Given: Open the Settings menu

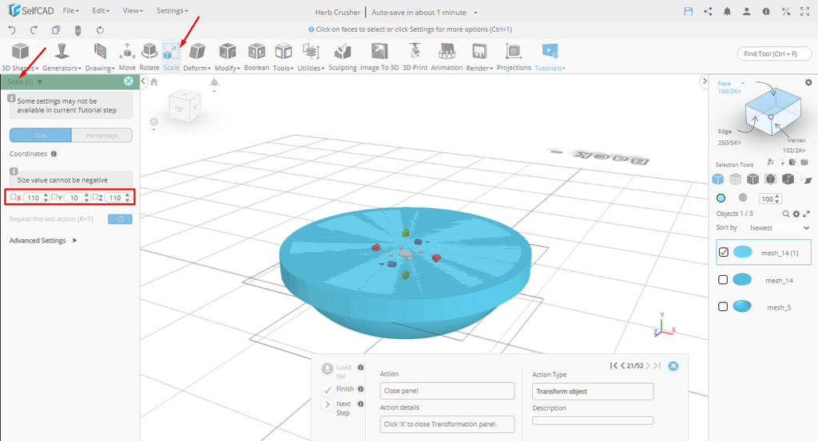Looking at the screenshot, I should pos(173,10).
